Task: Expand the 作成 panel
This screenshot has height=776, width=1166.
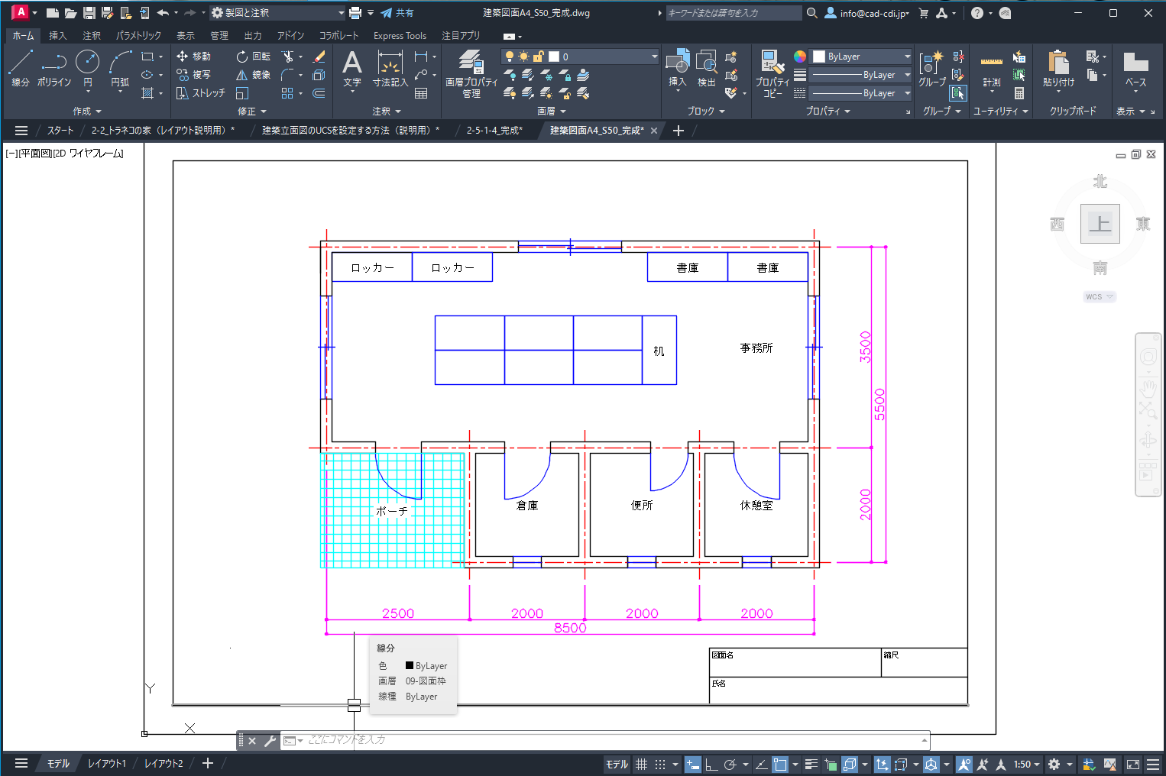Action: click(87, 112)
